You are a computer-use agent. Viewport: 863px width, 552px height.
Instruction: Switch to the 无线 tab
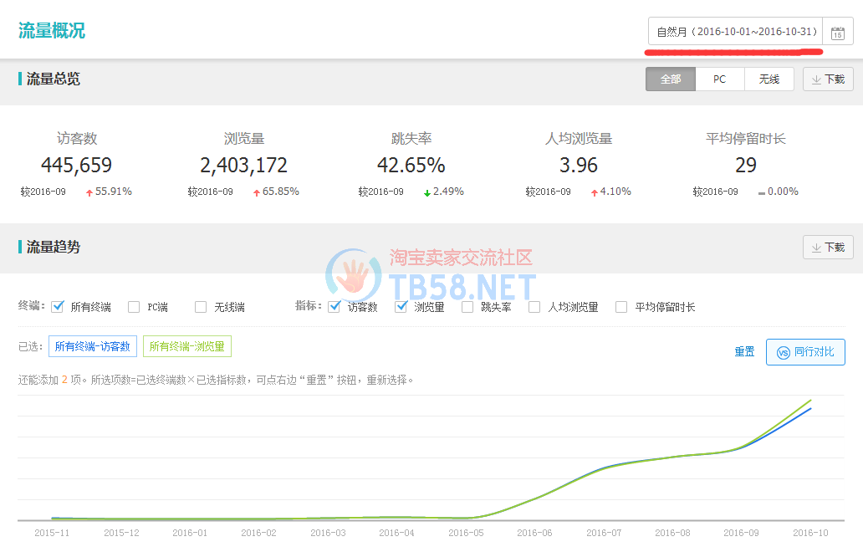coord(769,79)
